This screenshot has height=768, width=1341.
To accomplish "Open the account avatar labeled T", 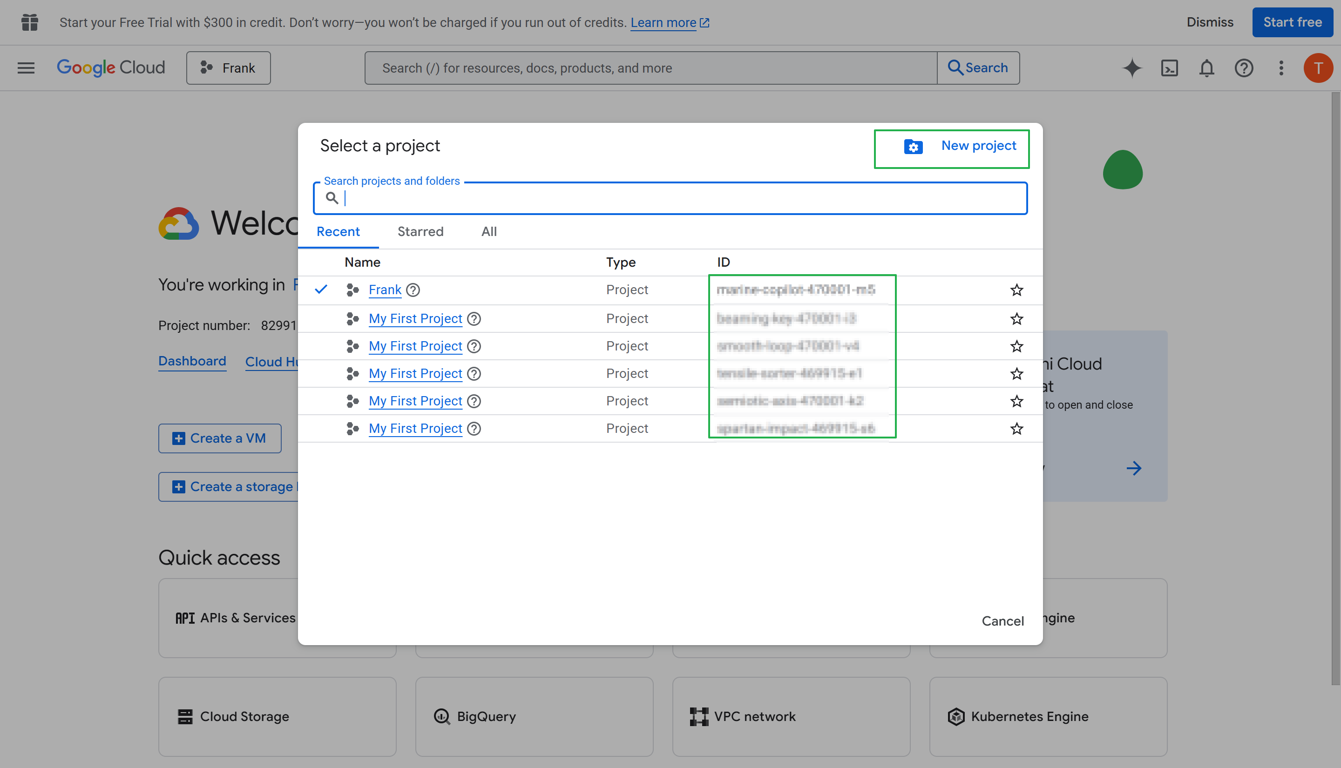I will pyautogui.click(x=1318, y=68).
